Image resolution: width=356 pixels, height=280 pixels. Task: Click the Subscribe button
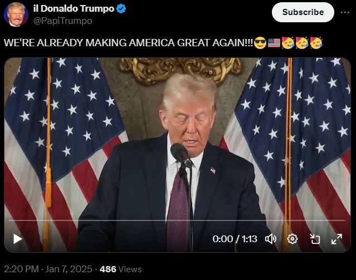click(x=303, y=12)
